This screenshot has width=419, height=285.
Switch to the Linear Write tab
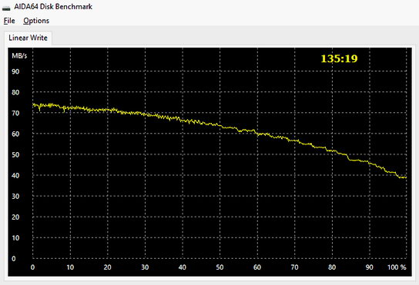click(x=28, y=38)
